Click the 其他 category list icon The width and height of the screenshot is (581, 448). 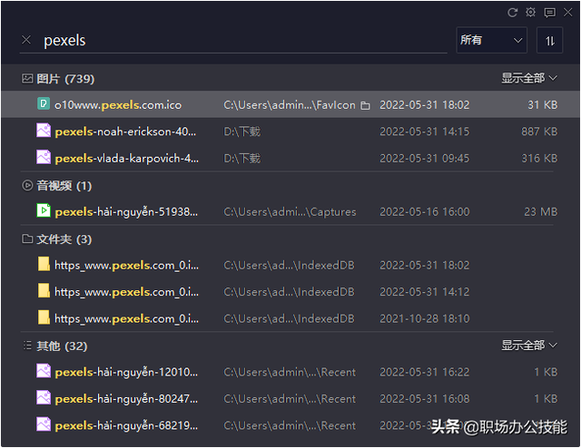[x=27, y=346]
